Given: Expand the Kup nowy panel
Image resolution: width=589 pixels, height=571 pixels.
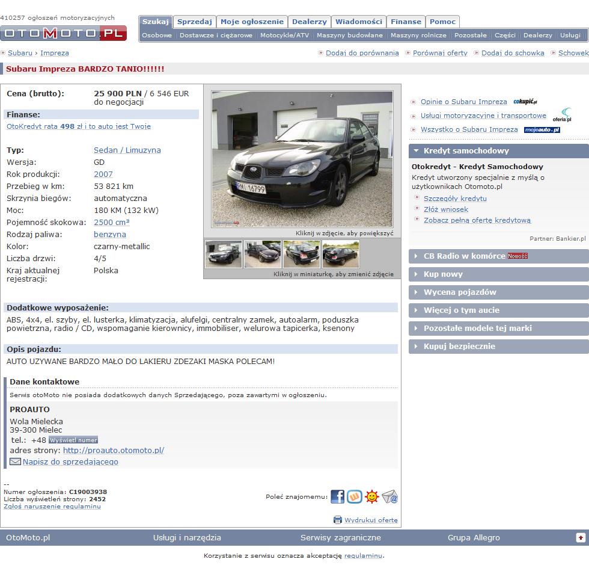Looking at the screenshot, I should click(x=498, y=274).
